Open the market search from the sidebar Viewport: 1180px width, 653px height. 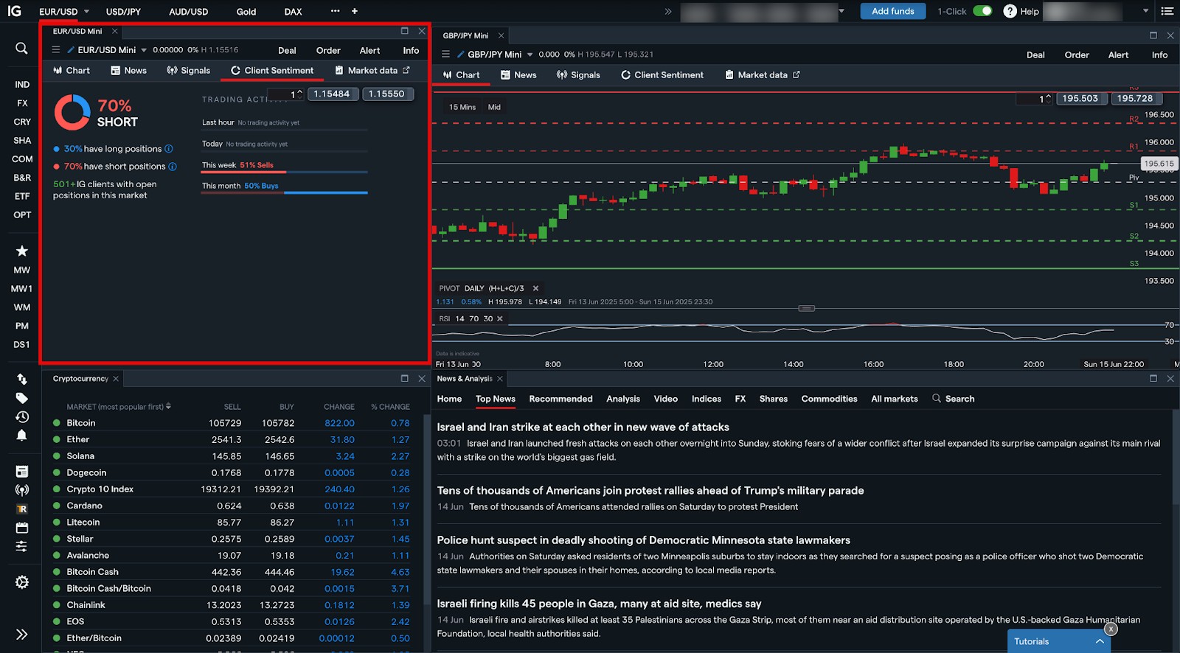pos(21,49)
